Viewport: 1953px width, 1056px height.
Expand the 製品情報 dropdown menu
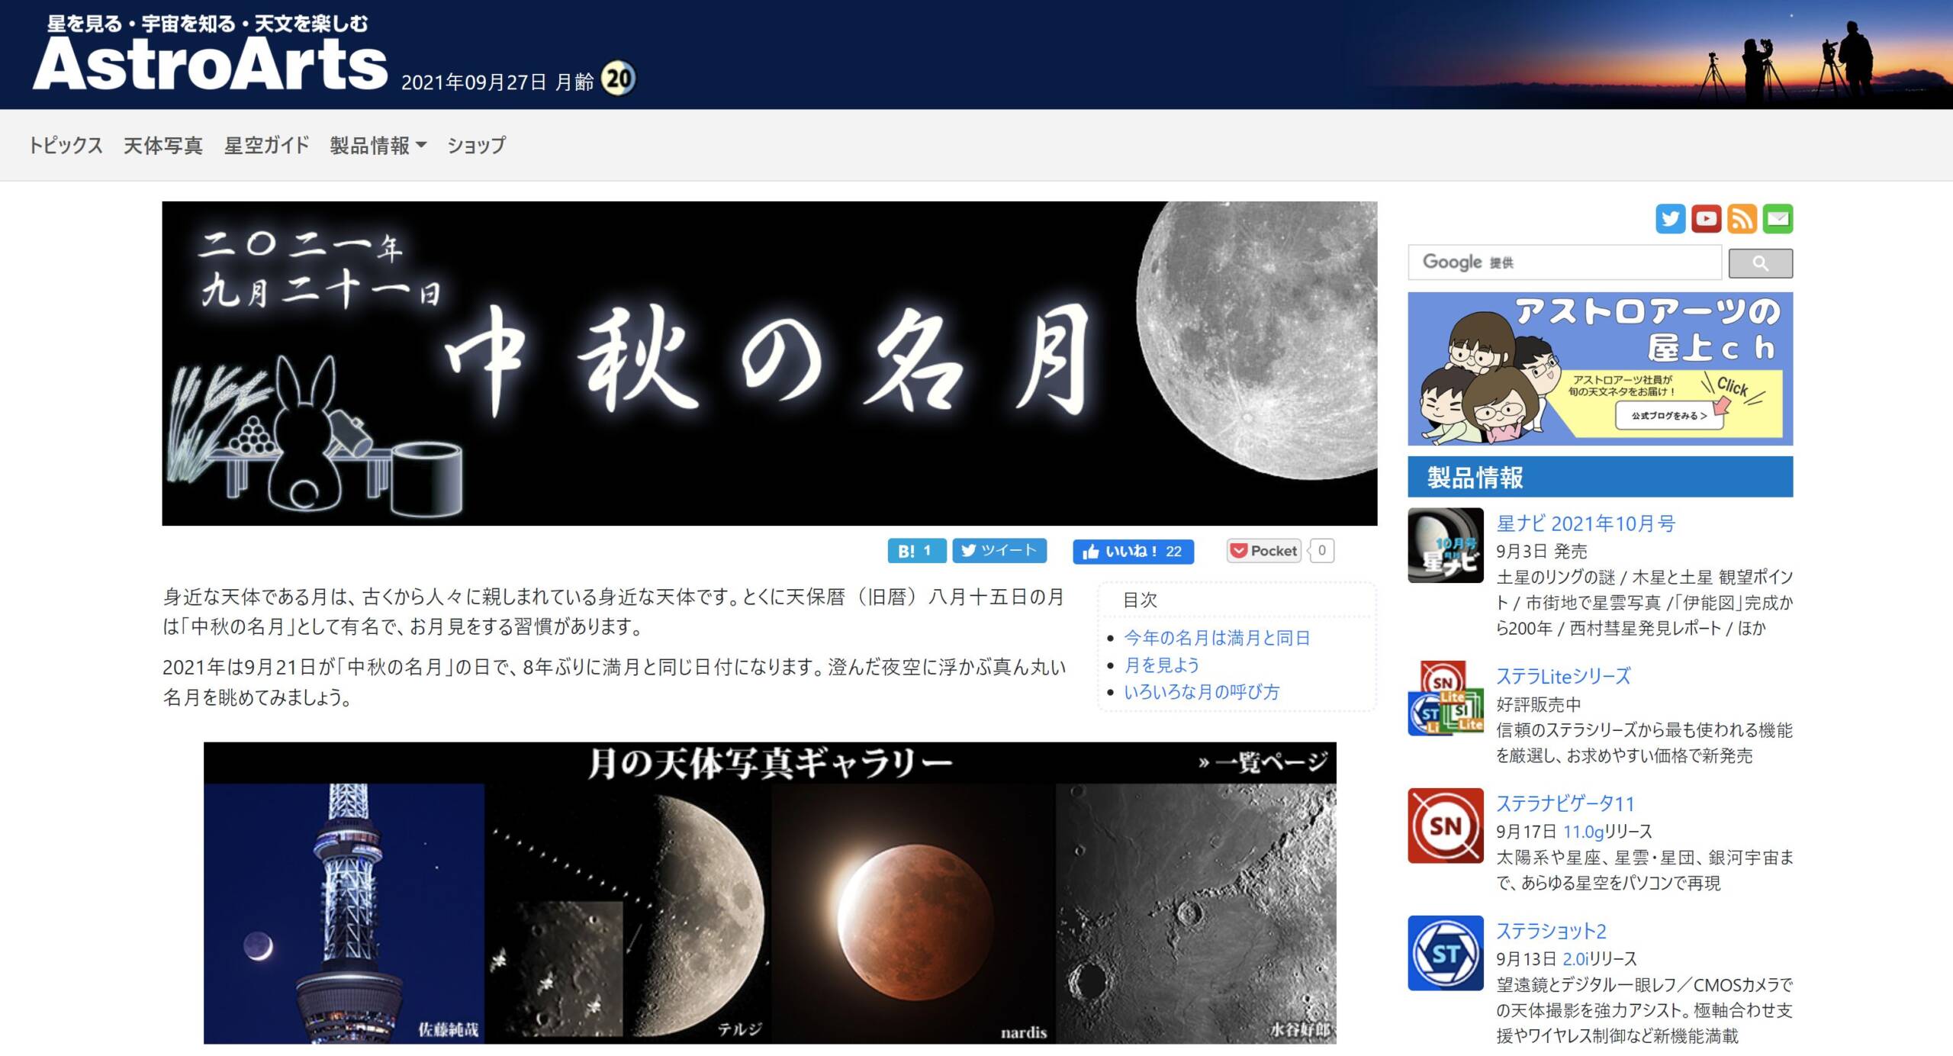378,145
